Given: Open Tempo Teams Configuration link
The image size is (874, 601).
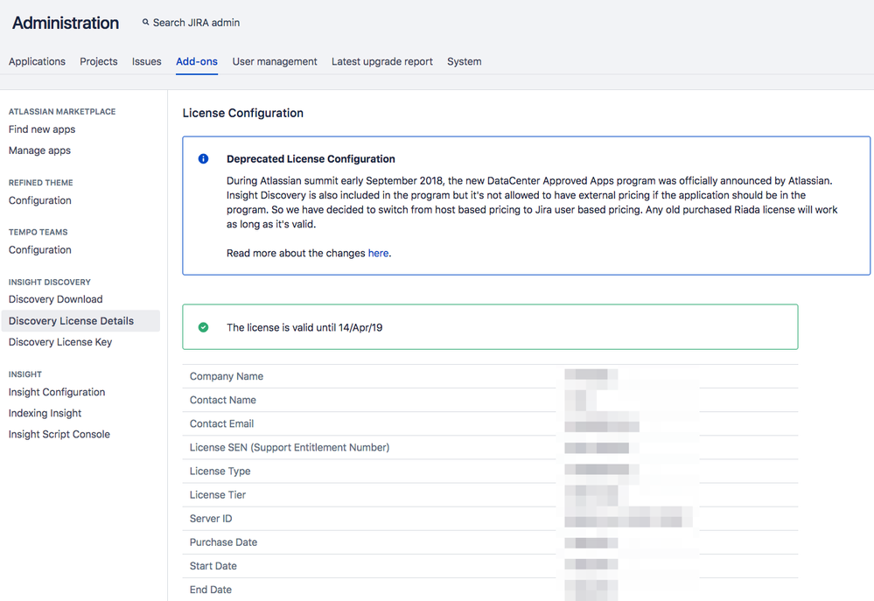Looking at the screenshot, I should pyautogui.click(x=40, y=250).
